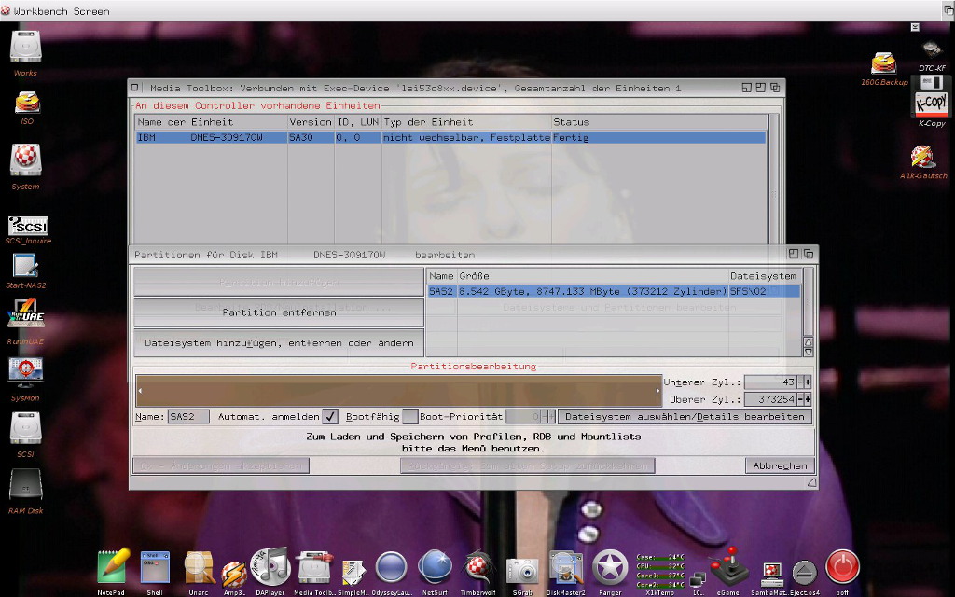Increase the Unterer Zyl. value with plus
Viewport: 955px width, 597px height.
(807, 382)
